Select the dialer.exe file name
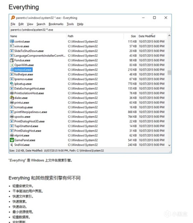193x223 pixels. [x=21, y=98]
